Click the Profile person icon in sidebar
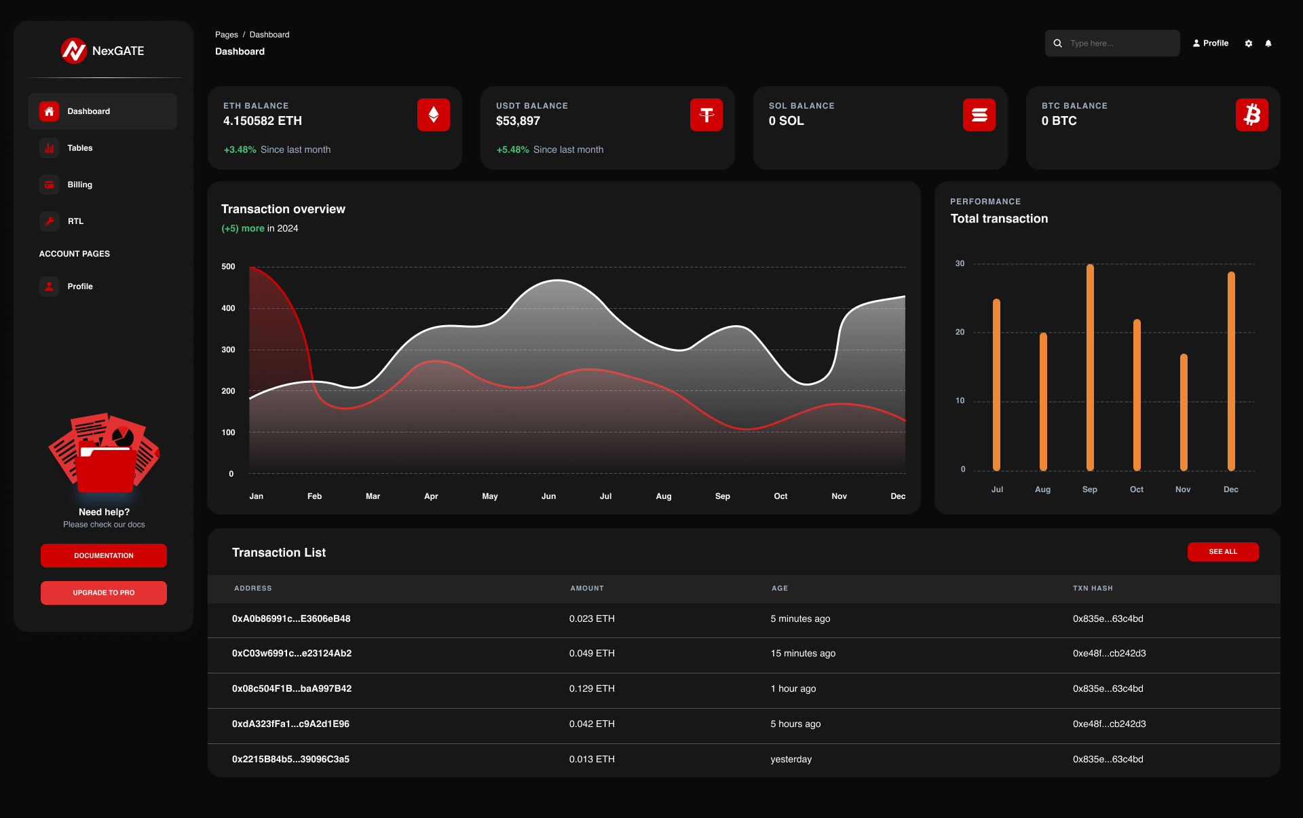This screenshot has height=818, width=1303. click(49, 286)
